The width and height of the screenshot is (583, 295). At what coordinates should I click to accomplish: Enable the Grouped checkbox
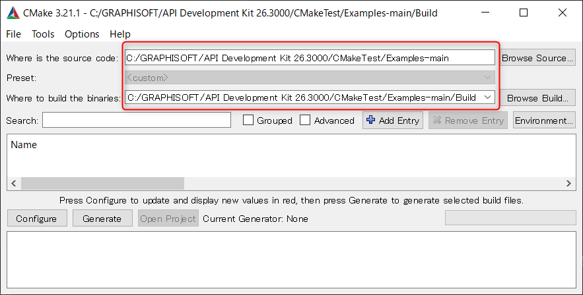[249, 121]
